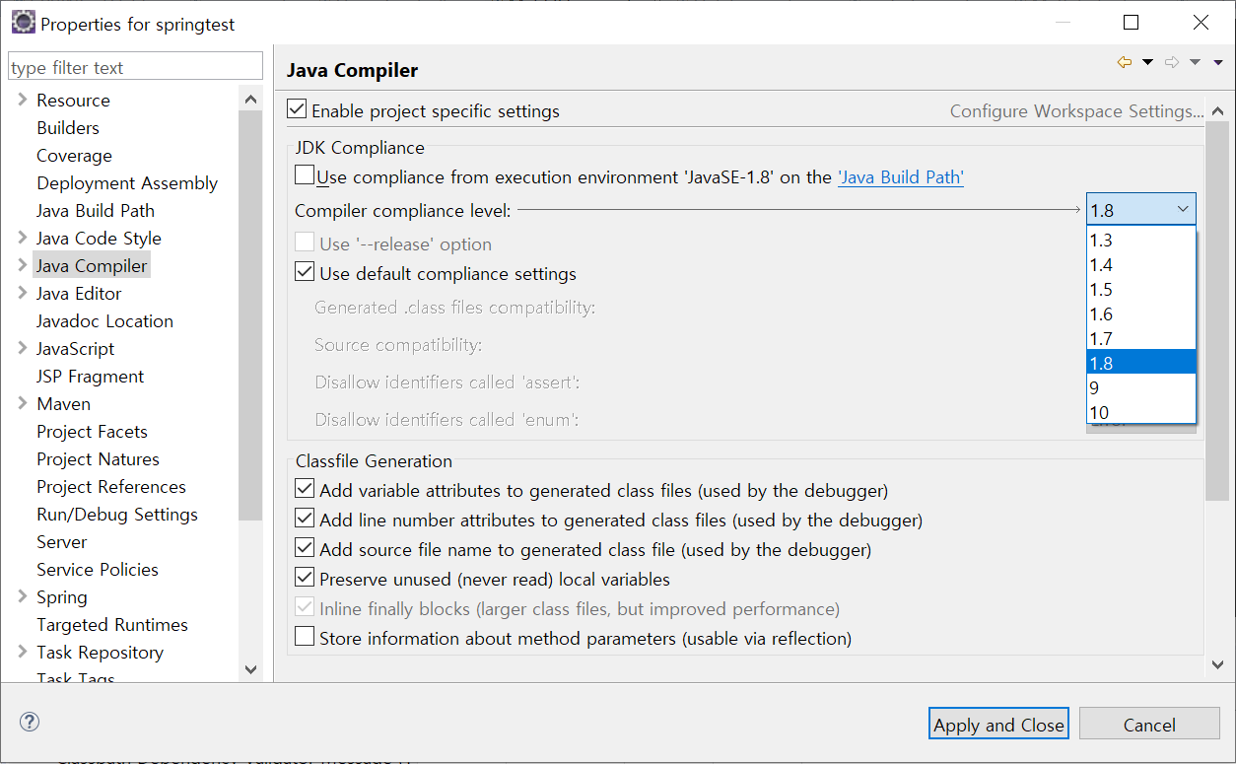
Task: Select Javadoc Location tree item
Action: tap(104, 320)
